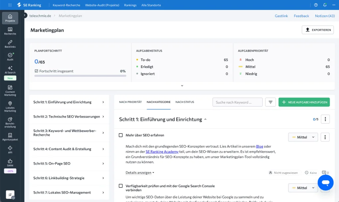Open Schritt 2: Technische SEO Verbesserungen

(69, 117)
